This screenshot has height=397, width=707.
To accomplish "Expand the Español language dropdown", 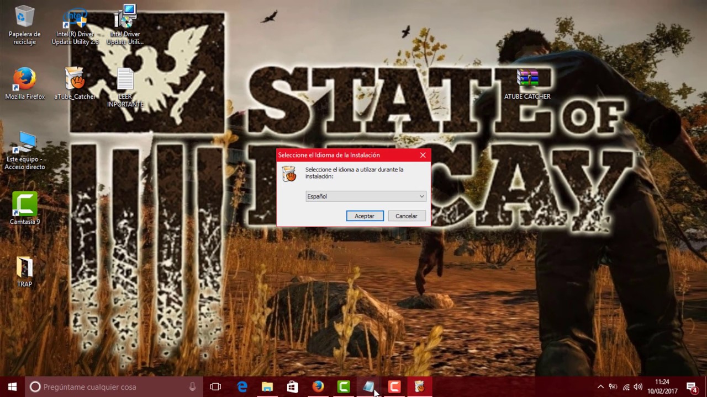I will (x=366, y=196).
